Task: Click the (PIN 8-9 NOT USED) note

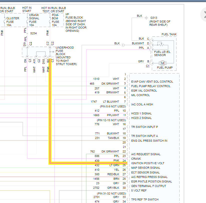Action: (113, 106)
